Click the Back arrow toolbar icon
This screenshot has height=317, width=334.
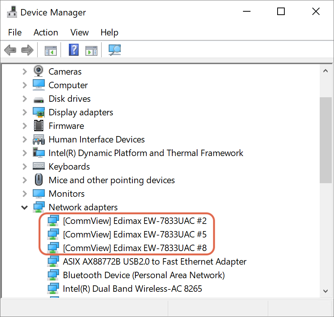pyautogui.click(x=10, y=50)
